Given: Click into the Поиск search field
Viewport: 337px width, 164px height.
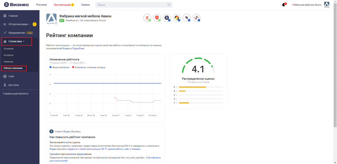Looking at the screenshot, I should pyautogui.click(x=132, y=5).
